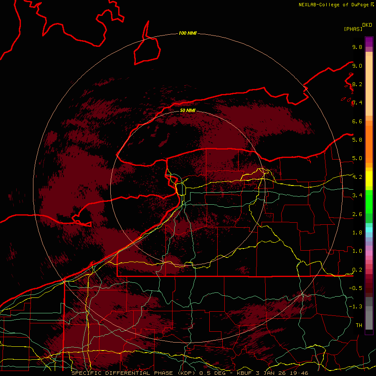Click the pink segment of the color scale
The height and width of the screenshot is (376, 376).
(x=369, y=253)
